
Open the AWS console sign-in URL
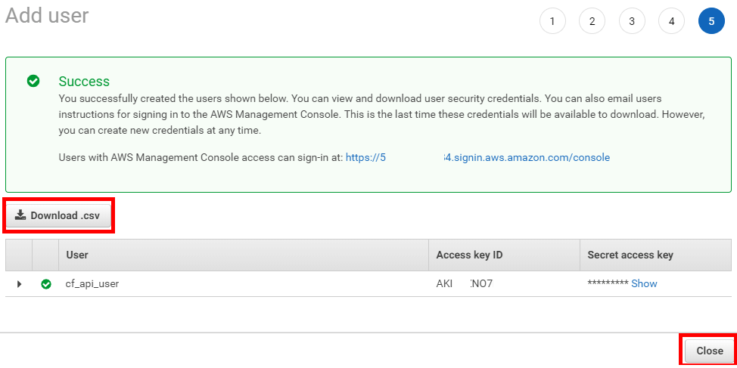tap(477, 157)
